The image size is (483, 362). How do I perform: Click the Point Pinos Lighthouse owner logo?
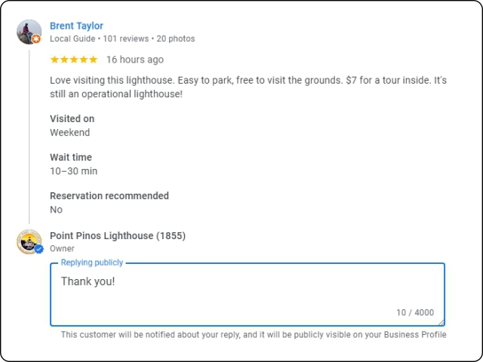pyautogui.click(x=29, y=241)
